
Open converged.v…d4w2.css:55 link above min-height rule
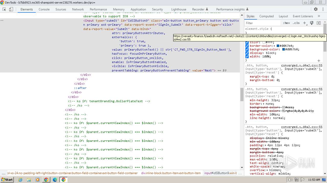click(x=302, y=89)
